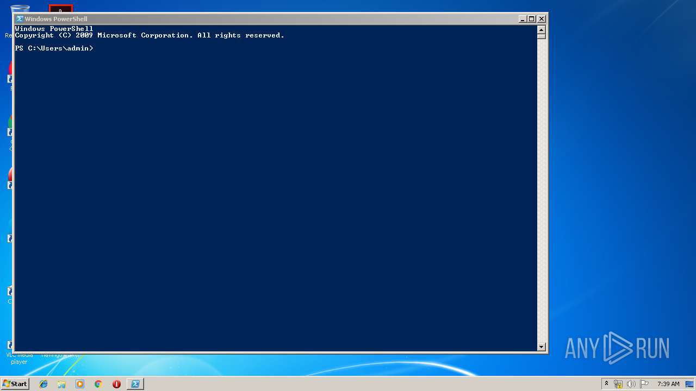Click the PowerShell scrollbar down arrow

[x=541, y=346]
